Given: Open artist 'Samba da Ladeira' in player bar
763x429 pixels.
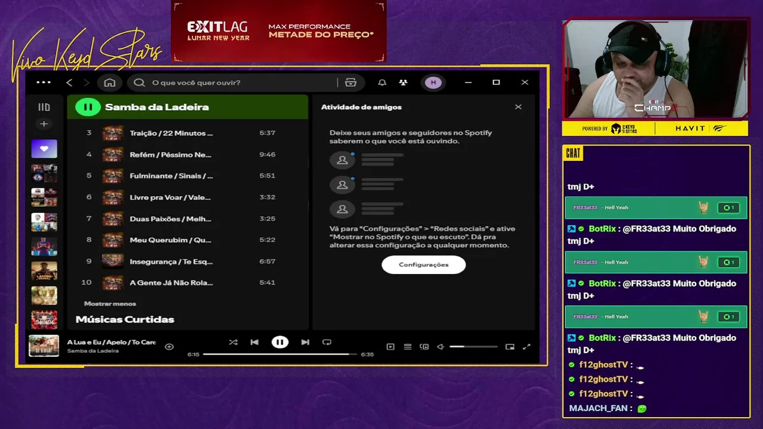Looking at the screenshot, I should click(92, 351).
